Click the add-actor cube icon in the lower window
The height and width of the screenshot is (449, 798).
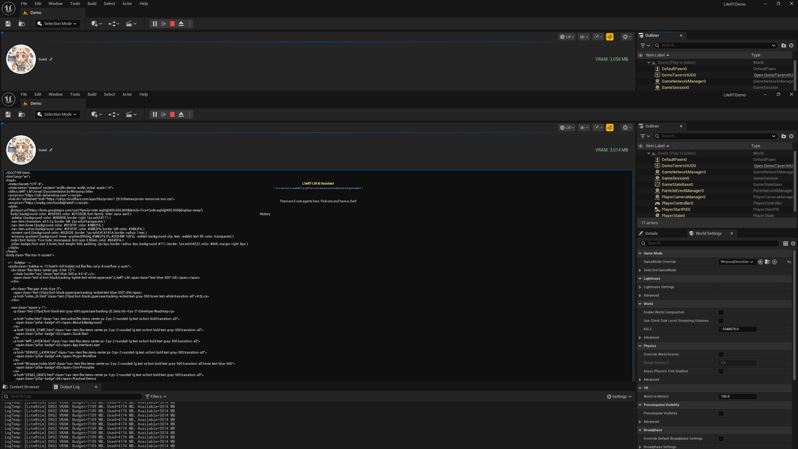click(x=97, y=114)
